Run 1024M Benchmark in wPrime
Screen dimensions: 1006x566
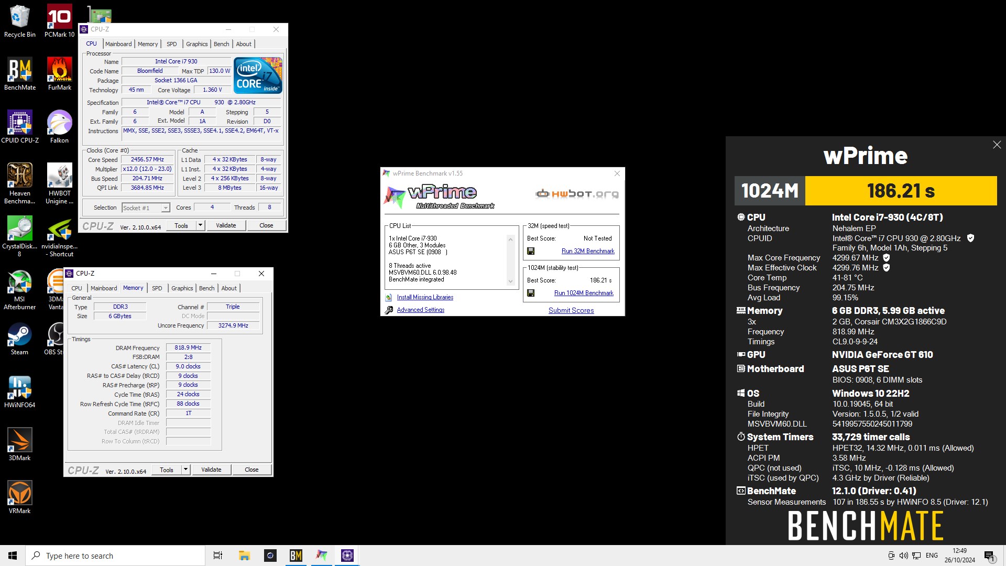(584, 293)
